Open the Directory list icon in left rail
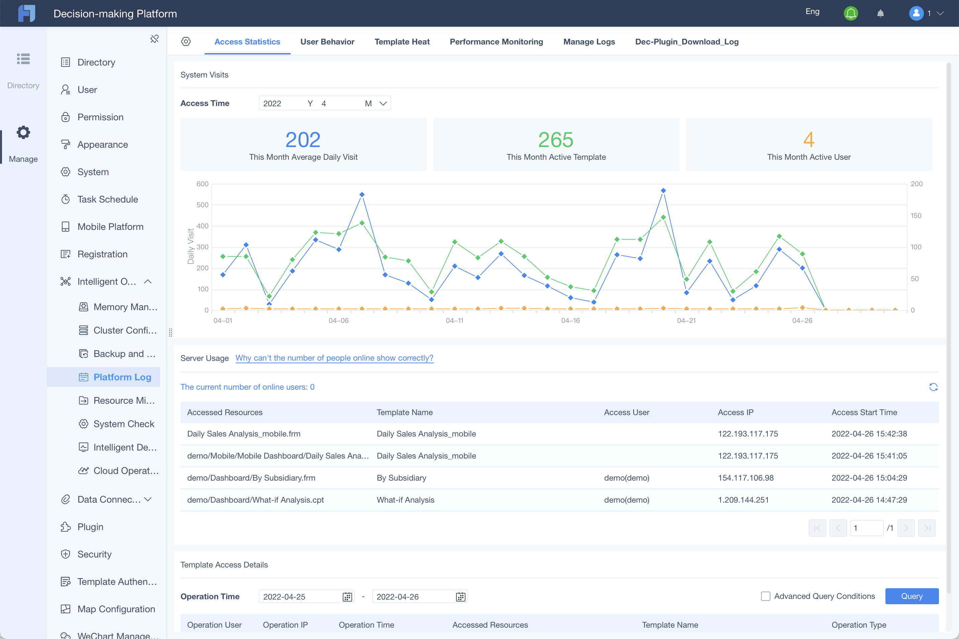This screenshot has height=639, width=959. click(x=23, y=59)
